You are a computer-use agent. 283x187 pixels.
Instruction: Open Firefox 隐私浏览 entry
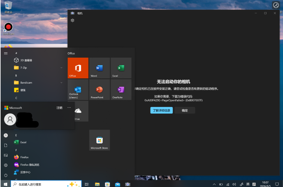[x=39, y=165]
